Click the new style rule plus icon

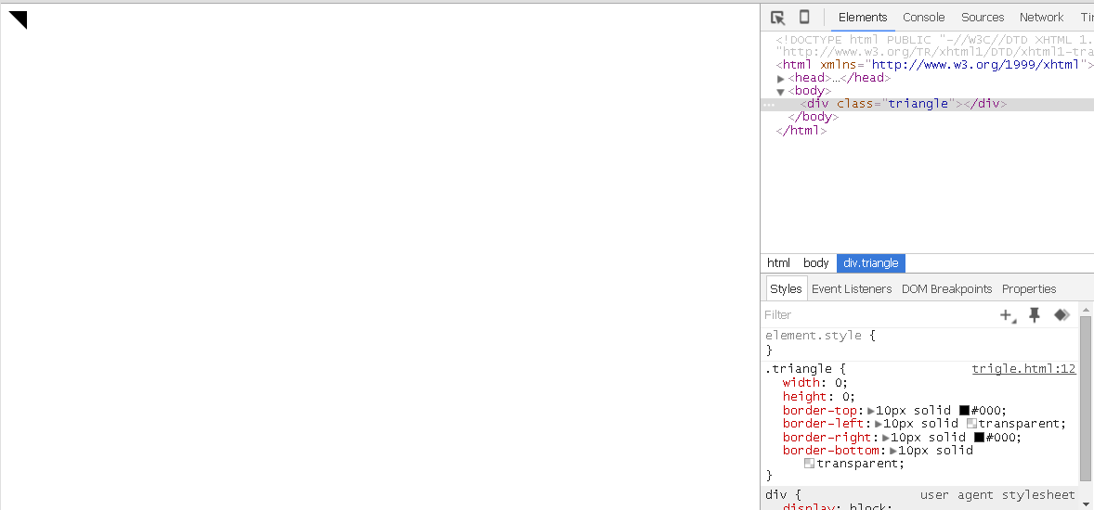click(x=1008, y=315)
